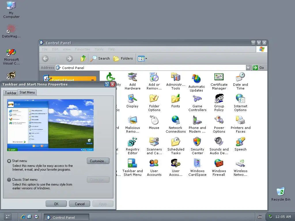The height and width of the screenshot is (221, 295).
Task: Open Sounds and Audio Devices icon
Action: (219, 146)
